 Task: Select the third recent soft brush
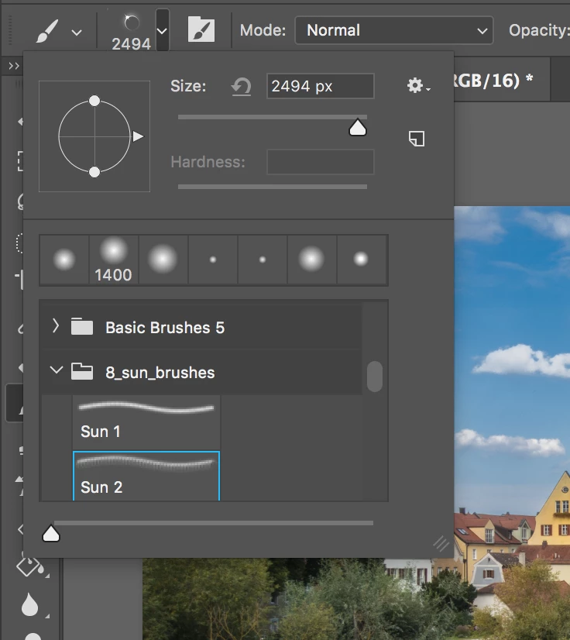163,260
